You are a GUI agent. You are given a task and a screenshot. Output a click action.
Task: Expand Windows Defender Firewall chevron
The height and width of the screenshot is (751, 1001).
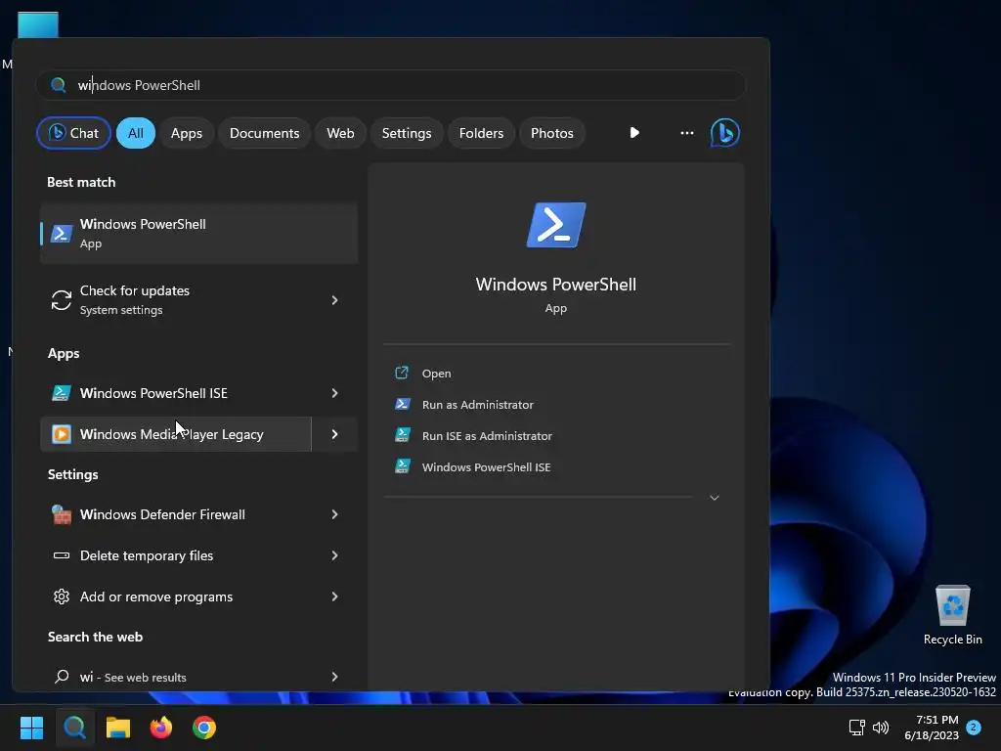click(334, 514)
